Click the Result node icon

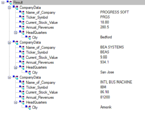click(9, 2)
